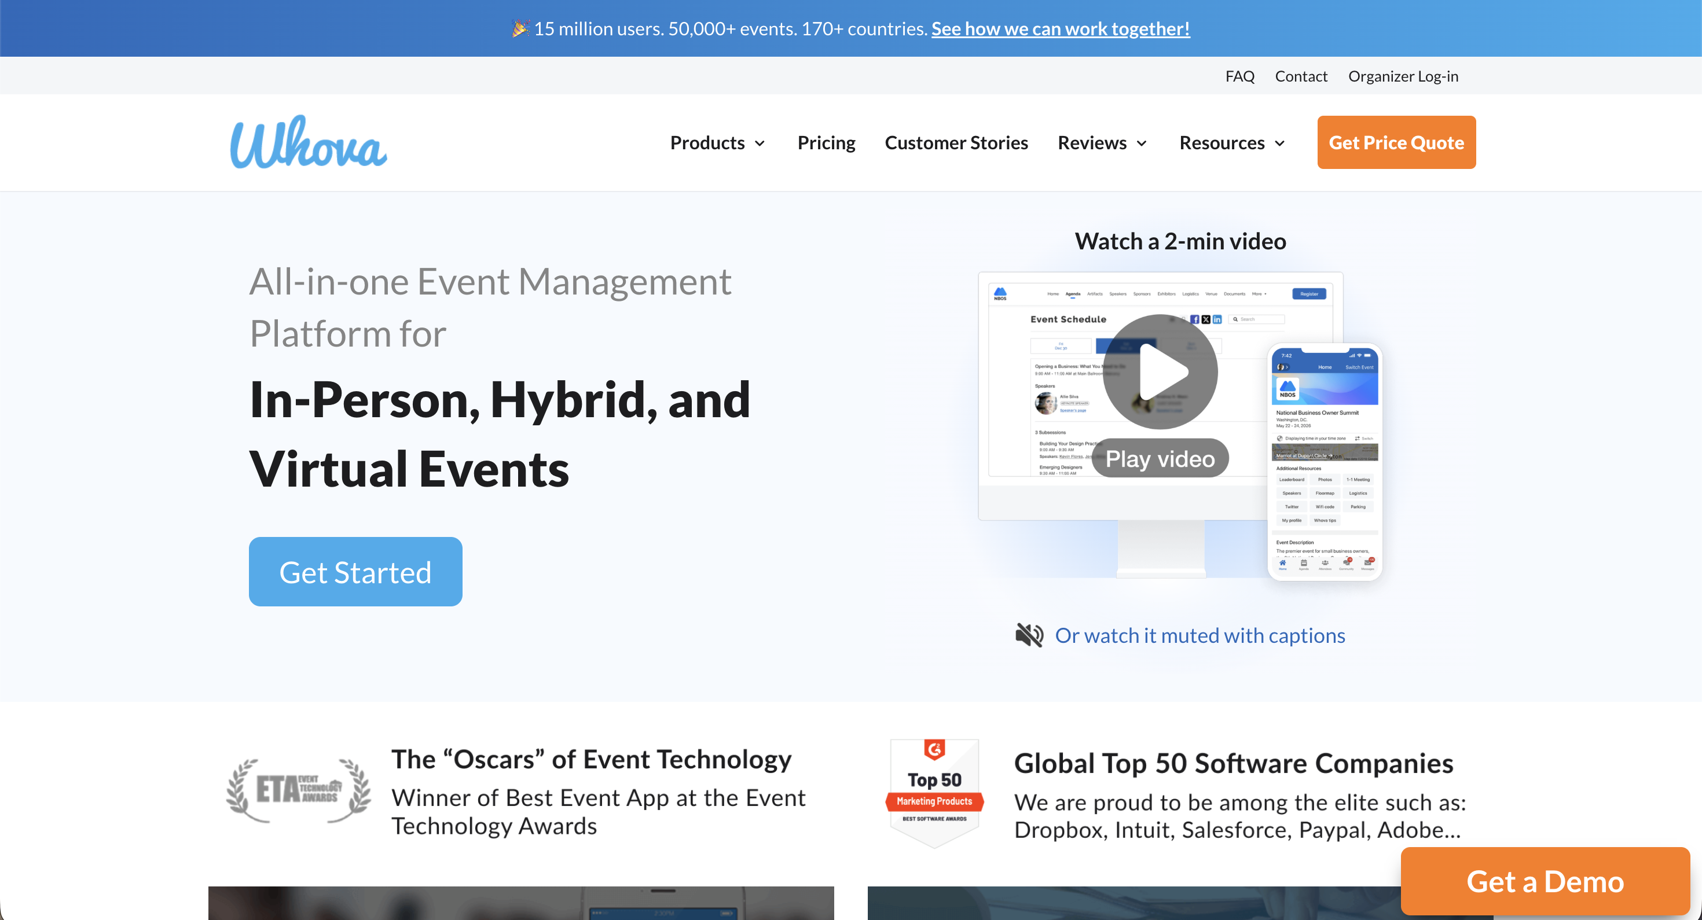Click 'Watch a 2-min video' heading
Image resolution: width=1702 pixels, height=920 pixels.
coord(1180,241)
